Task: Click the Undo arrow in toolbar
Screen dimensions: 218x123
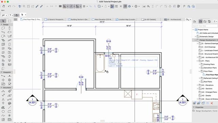Action: tap(9, 6)
